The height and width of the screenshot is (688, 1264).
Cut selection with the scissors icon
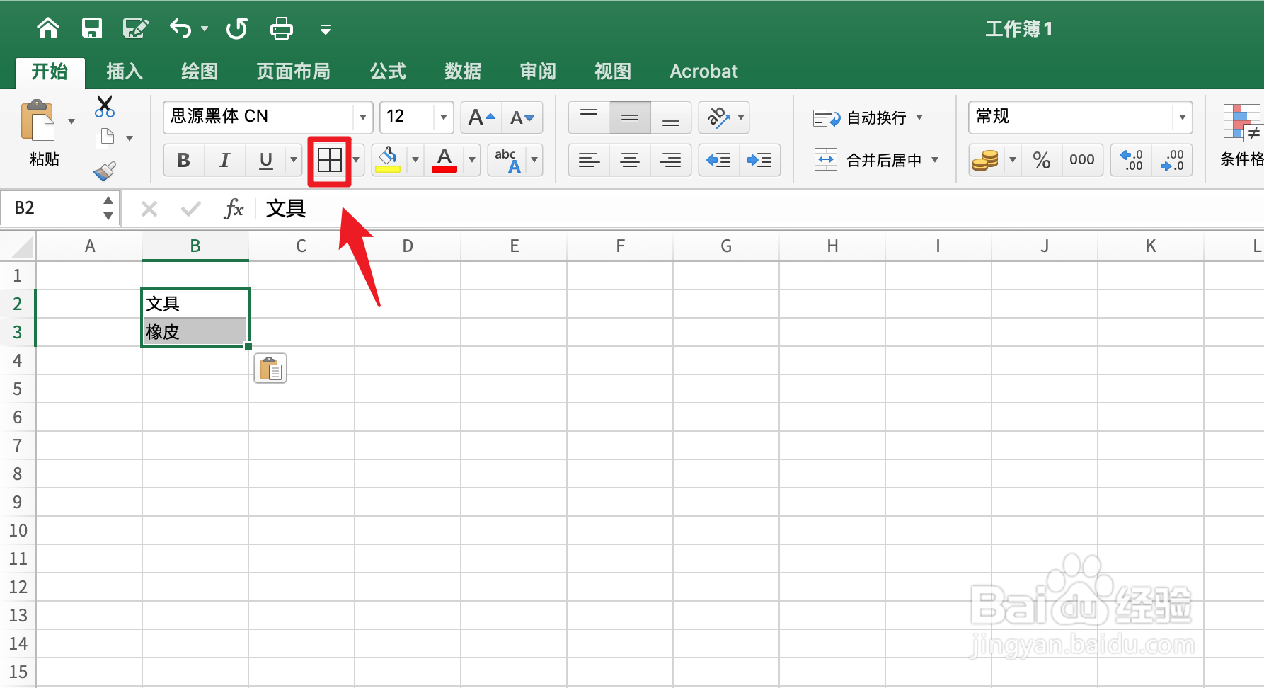pyautogui.click(x=105, y=107)
